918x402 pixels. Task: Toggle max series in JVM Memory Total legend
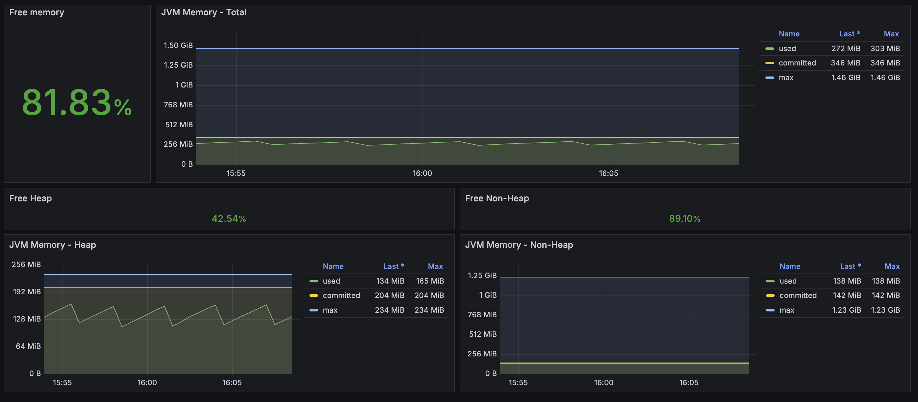(786, 77)
